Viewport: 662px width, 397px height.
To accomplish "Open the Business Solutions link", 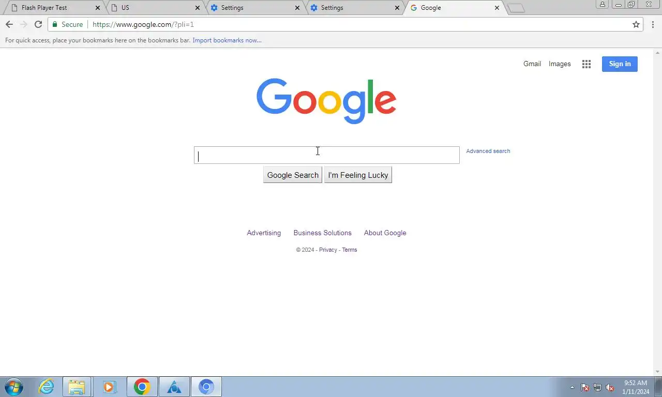I will (x=322, y=233).
